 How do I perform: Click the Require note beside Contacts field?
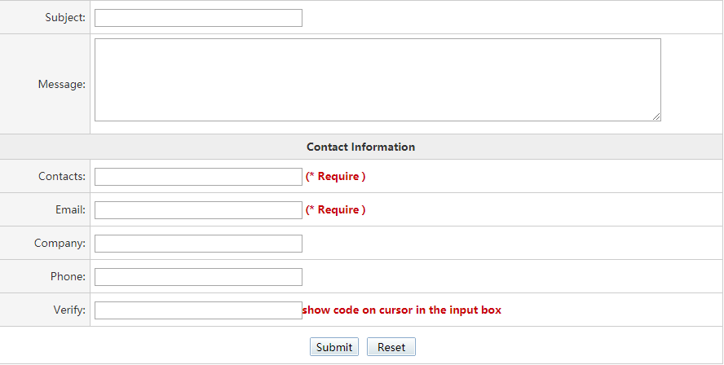[x=335, y=177]
